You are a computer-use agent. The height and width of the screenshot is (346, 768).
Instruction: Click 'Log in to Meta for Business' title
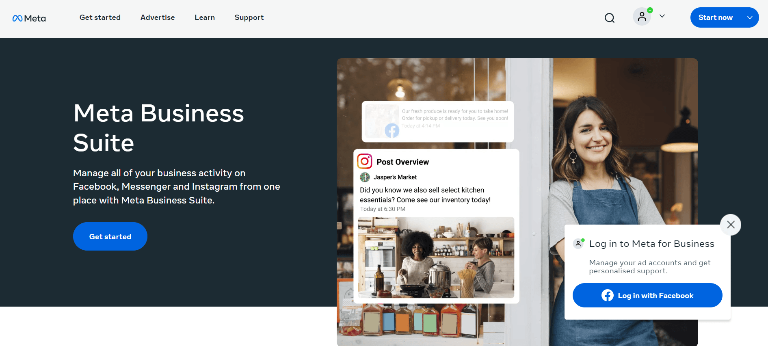[651, 244]
